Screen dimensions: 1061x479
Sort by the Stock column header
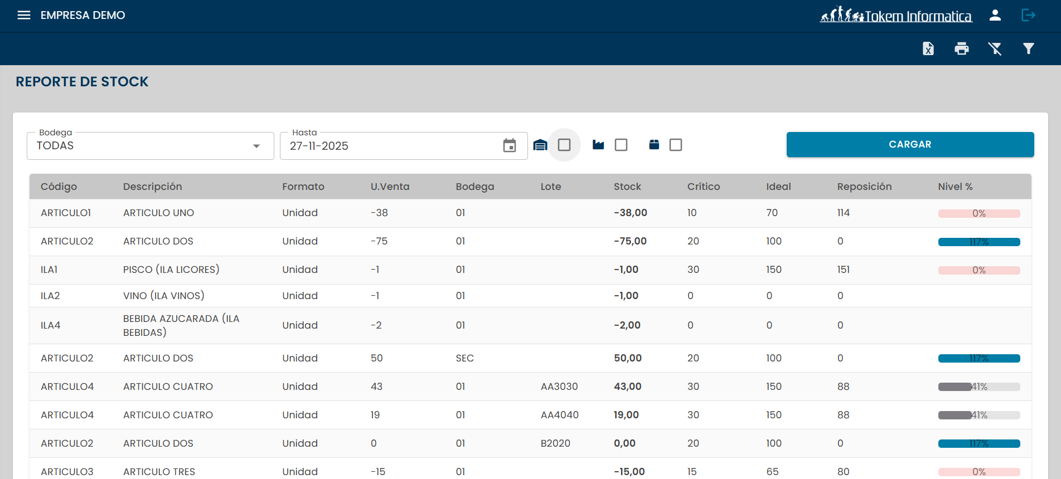[627, 187]
